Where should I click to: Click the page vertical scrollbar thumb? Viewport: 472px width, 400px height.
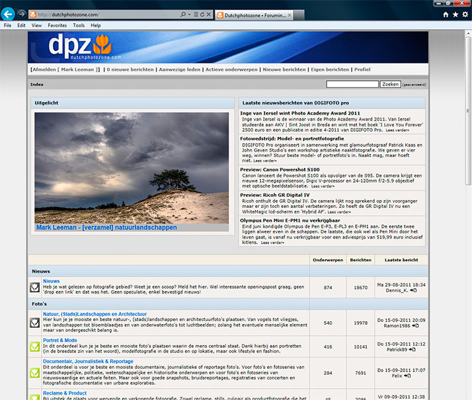click(x=468, y=111)
